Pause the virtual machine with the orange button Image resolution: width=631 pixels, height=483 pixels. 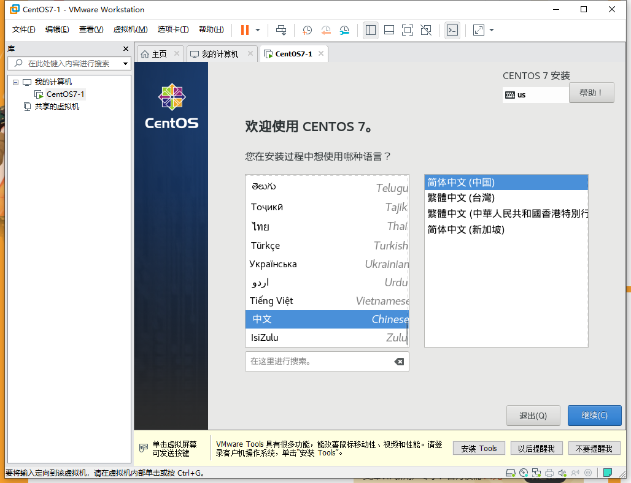click(x=245, y=30)
